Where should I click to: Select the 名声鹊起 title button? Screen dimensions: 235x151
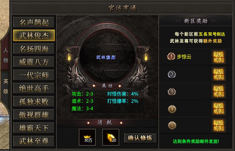(34, 22)
